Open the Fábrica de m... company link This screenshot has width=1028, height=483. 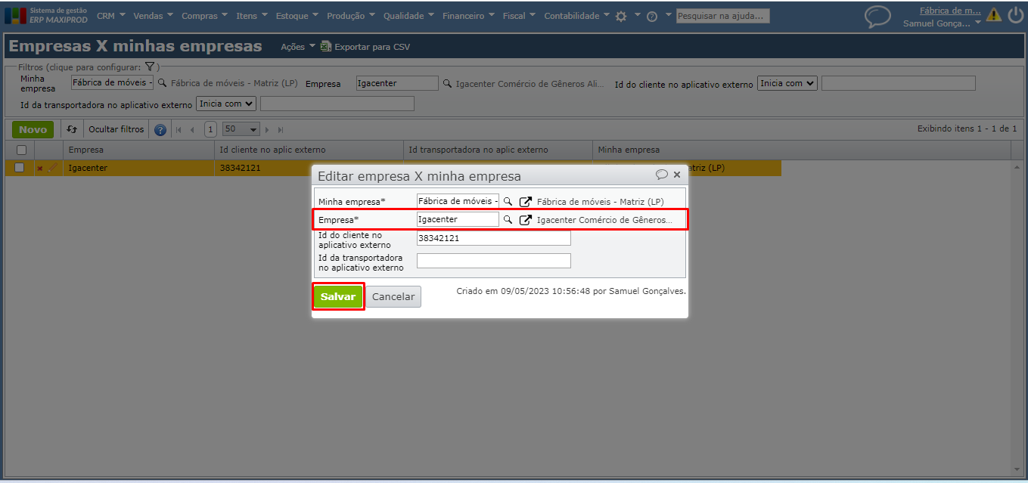[x=950, y=11]
